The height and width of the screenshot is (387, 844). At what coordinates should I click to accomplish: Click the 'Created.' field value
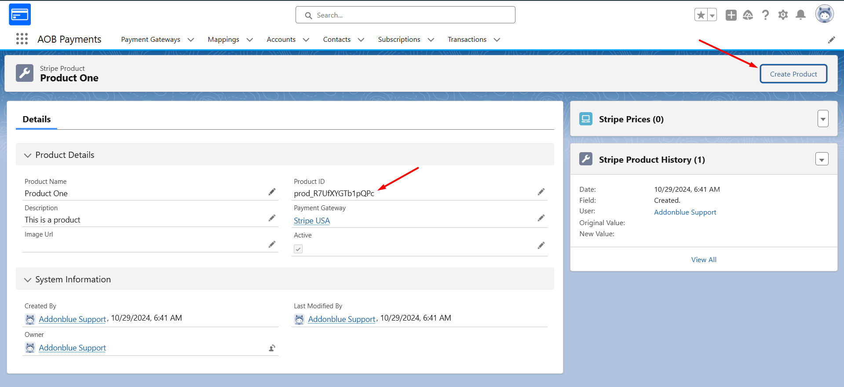tap(667, 201)
